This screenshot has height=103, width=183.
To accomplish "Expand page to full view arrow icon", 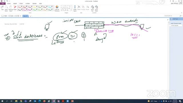I will pos(168,20).
